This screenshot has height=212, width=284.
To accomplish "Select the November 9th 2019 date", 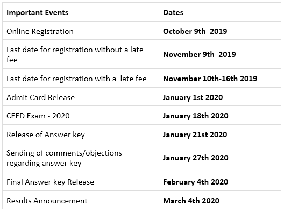I will pyautogui.click(x=199, y=54).
